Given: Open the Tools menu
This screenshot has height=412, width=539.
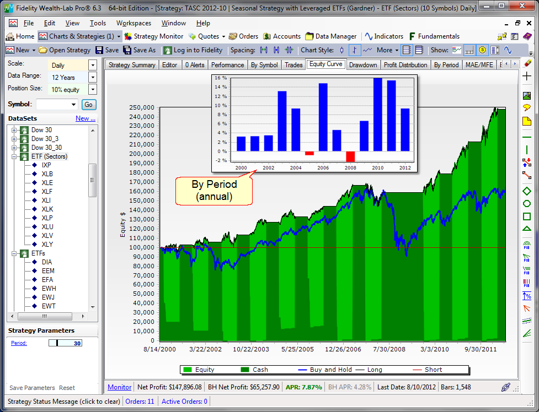Looking at the screenshot, I should pyautogui.click(x=98, y=23).
